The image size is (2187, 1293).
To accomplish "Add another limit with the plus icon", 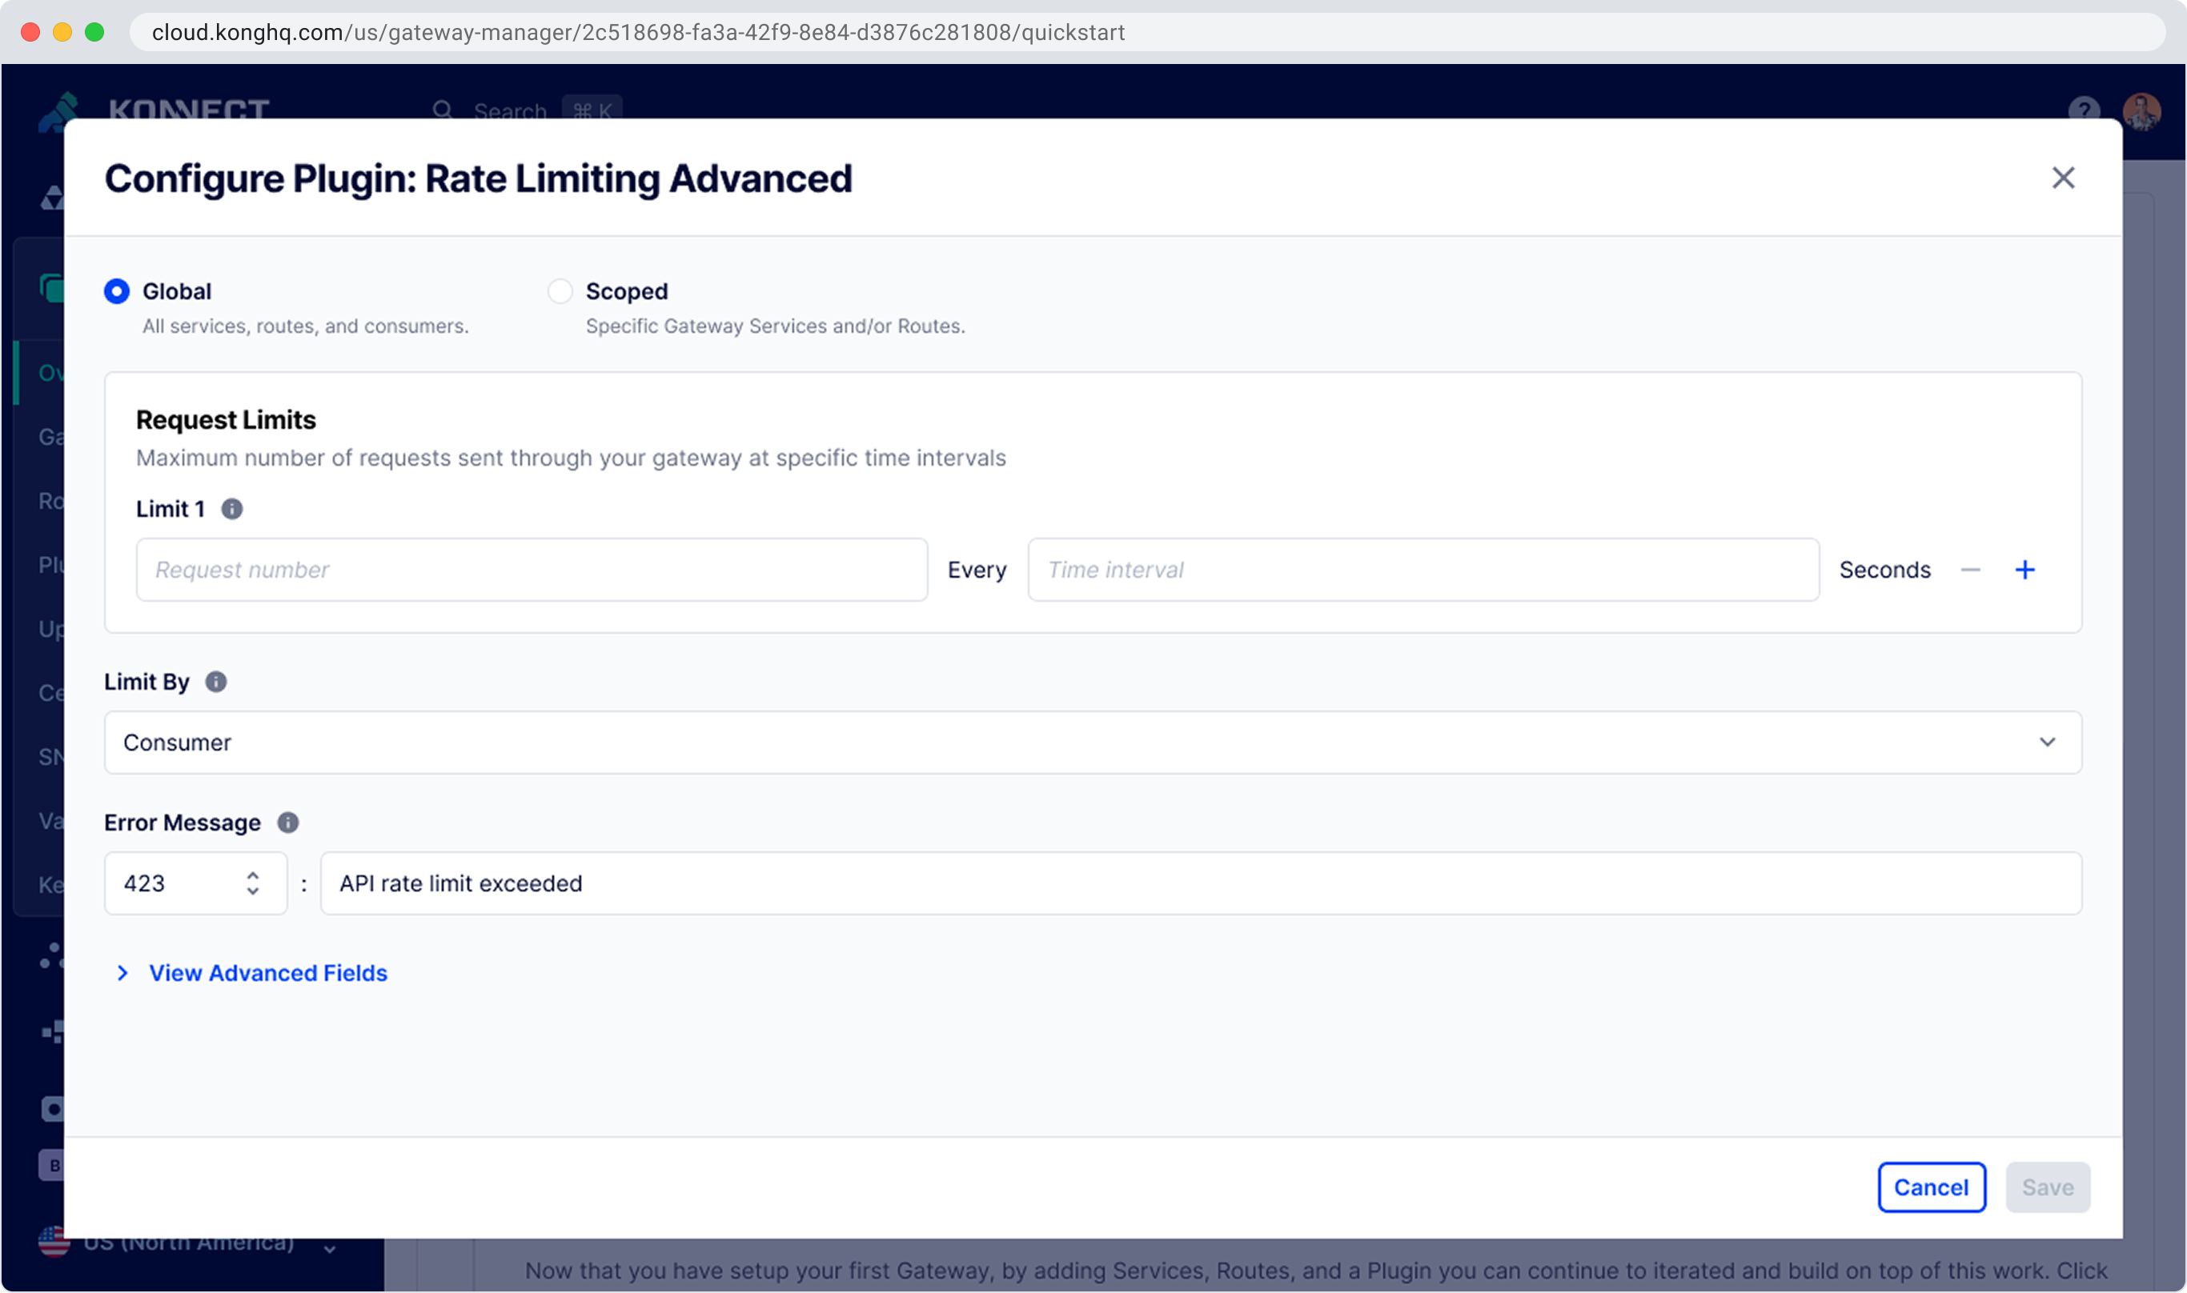I will point(2024,570).
